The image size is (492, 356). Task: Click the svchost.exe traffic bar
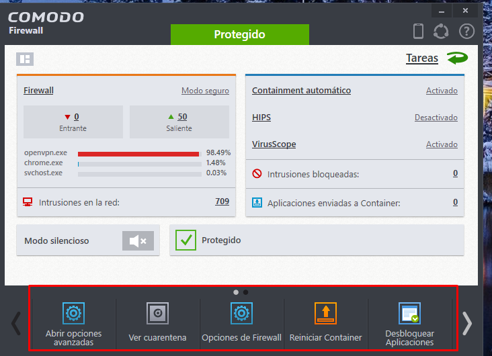tap(140, 174)
